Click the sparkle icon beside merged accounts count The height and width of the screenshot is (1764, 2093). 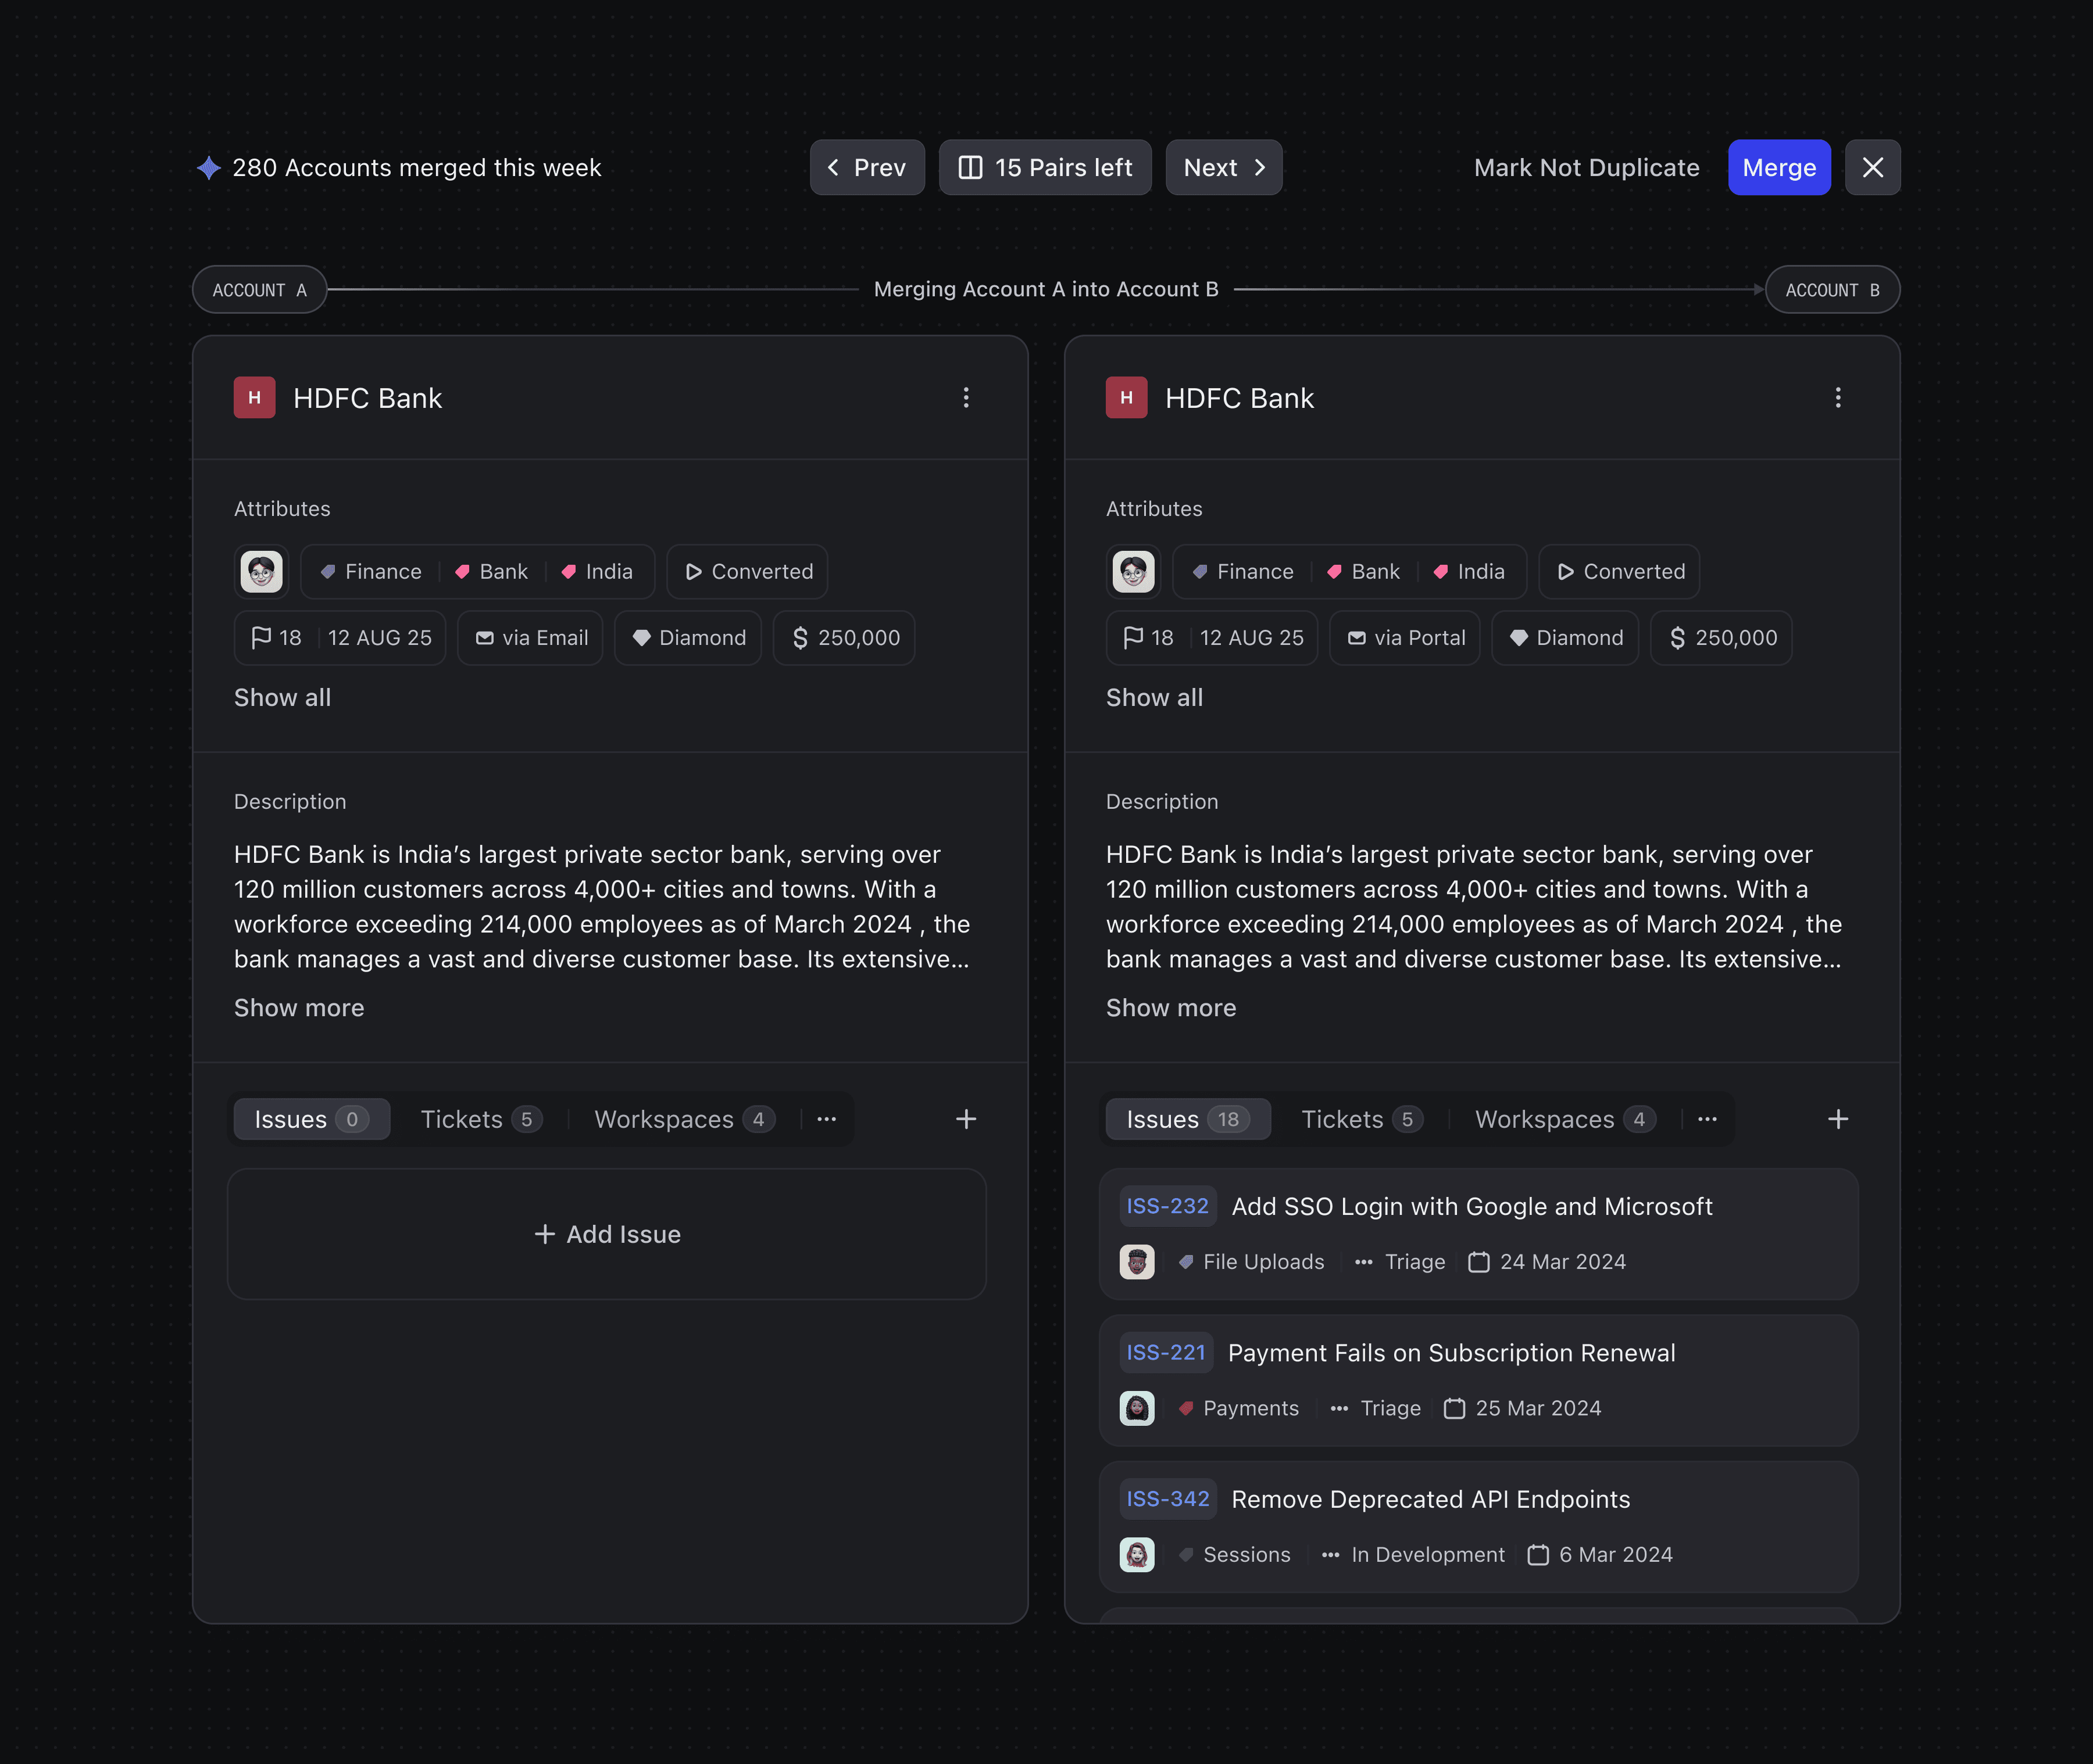208,168
